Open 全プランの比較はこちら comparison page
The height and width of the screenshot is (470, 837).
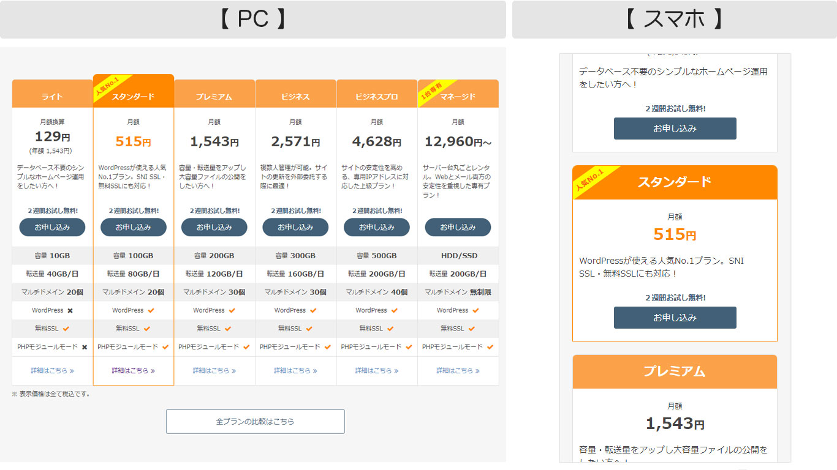point(255,422)
